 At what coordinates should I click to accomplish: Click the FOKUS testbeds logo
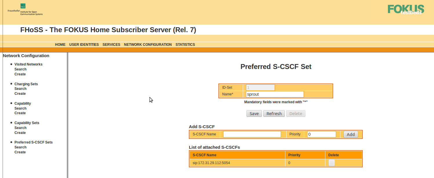point(405,9)
